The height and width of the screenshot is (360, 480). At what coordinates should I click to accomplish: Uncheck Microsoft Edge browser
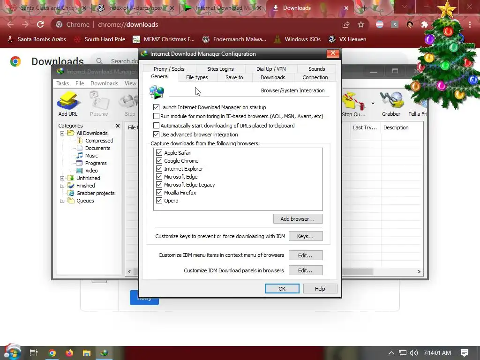pos(159,176)
